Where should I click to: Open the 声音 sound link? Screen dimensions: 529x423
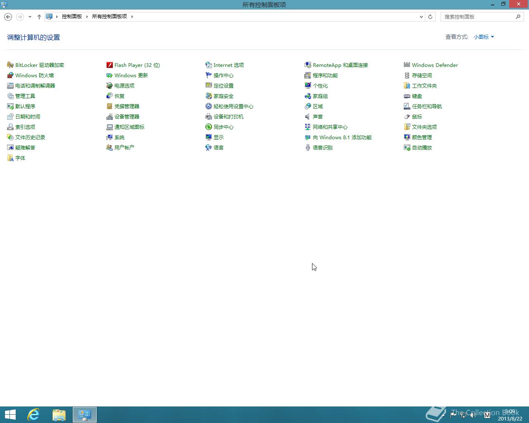317,117
